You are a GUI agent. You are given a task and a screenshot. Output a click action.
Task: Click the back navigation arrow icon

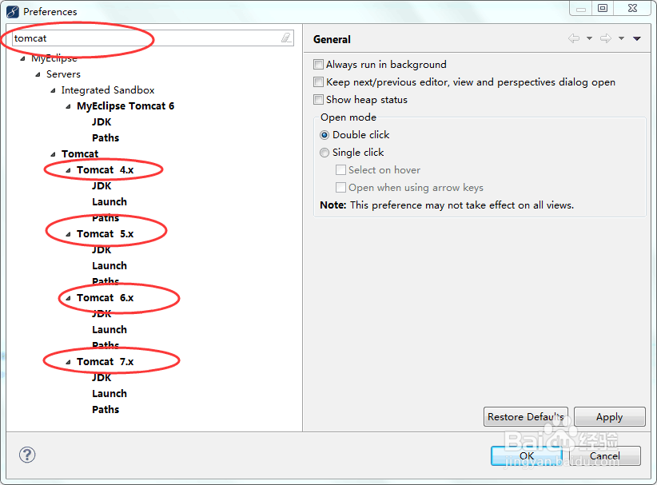click(x=574, y=38)
